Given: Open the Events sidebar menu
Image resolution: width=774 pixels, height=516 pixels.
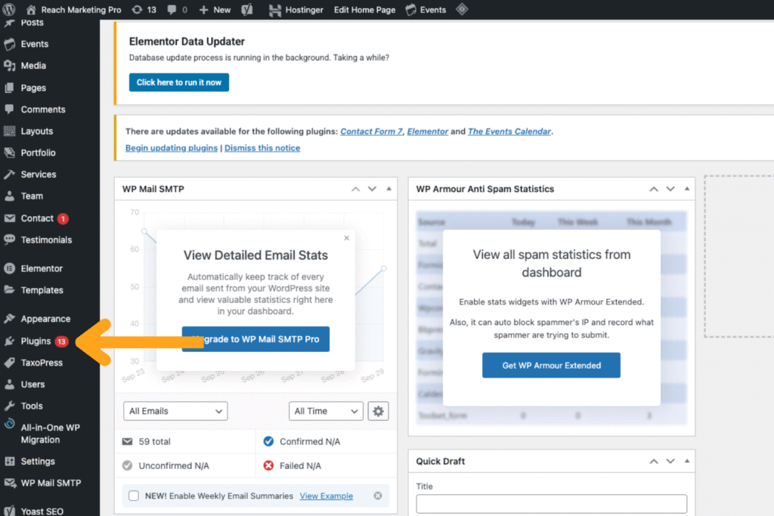Looking at the screenshot, I should click(35, 44).
